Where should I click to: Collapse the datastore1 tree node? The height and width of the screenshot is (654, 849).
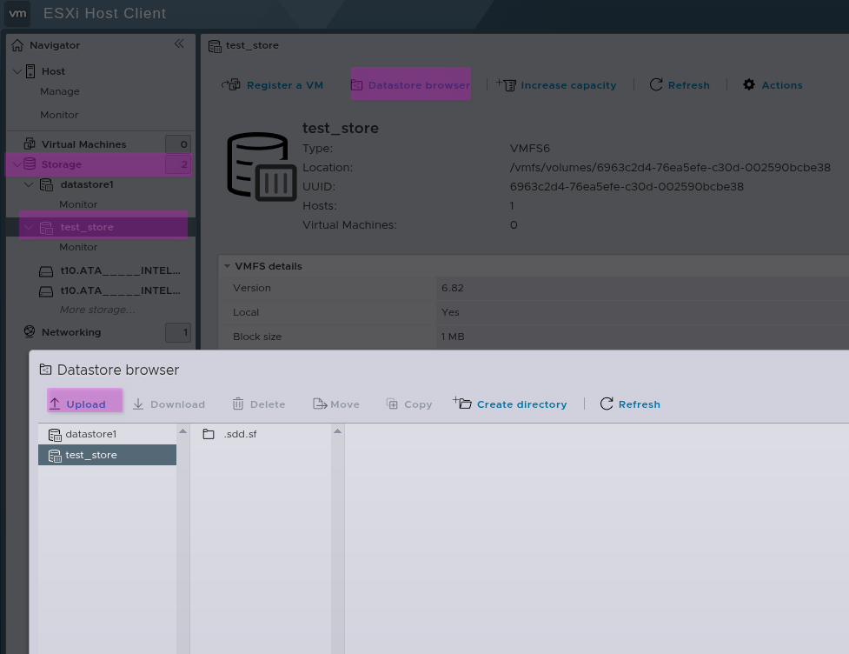tap(29, 184)
